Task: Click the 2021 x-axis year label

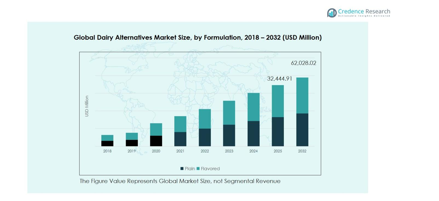Action: click(x=180, y=151)
